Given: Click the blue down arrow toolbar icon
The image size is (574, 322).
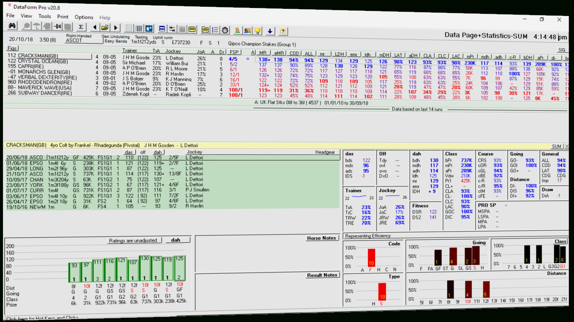Looking at the screenshot, I should click(270, 31).
